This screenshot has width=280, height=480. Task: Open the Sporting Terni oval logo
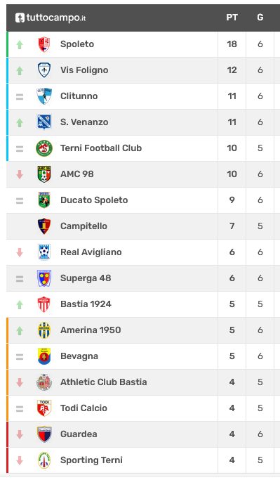(44, 460)
